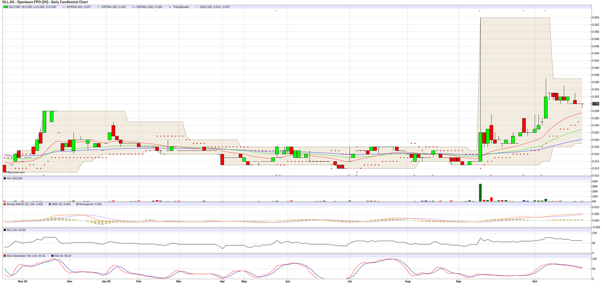Click the Mar date label
The height and width of the screenshot is (289, 602).
[x=179, y=281]
